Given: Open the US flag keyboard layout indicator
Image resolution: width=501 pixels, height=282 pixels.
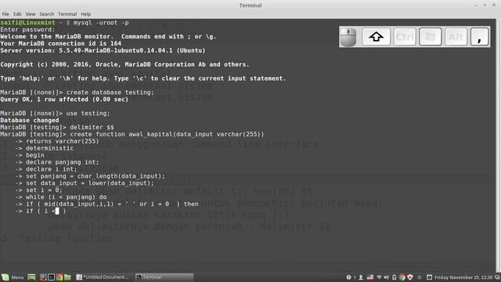Looking at the screenshot, I should [x=370, y=277].
